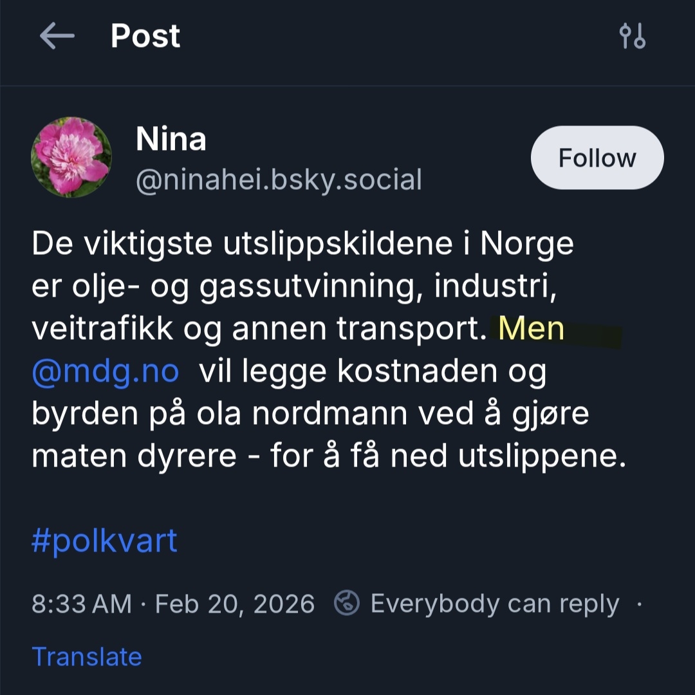Follow the Nina account
This screenshot has width=695, height=695.
click(597, 158)
